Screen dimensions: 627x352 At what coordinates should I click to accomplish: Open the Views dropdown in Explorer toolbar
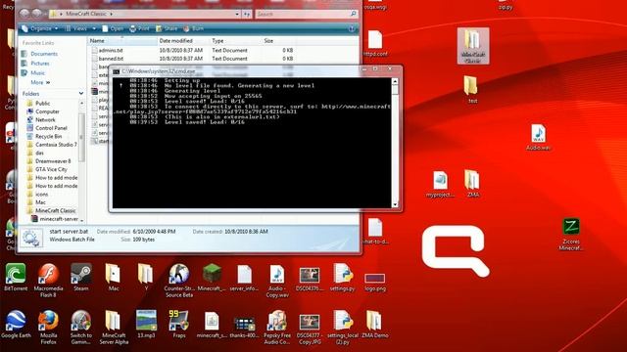93,28
